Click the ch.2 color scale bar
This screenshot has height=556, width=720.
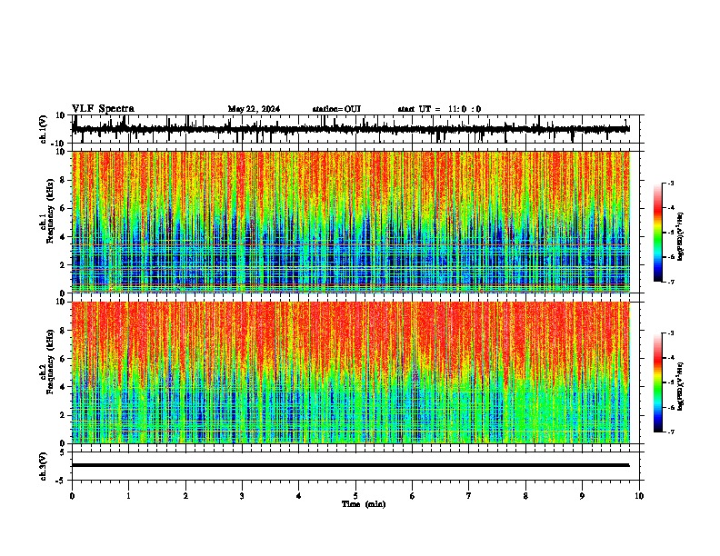tap(658, 382)
